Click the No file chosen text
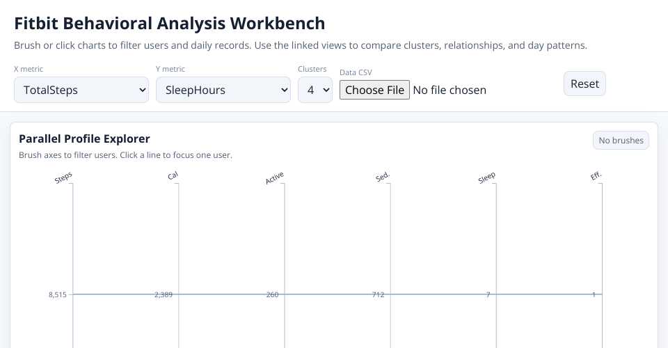Screen dimensions: 668x348 pos(450,90)
